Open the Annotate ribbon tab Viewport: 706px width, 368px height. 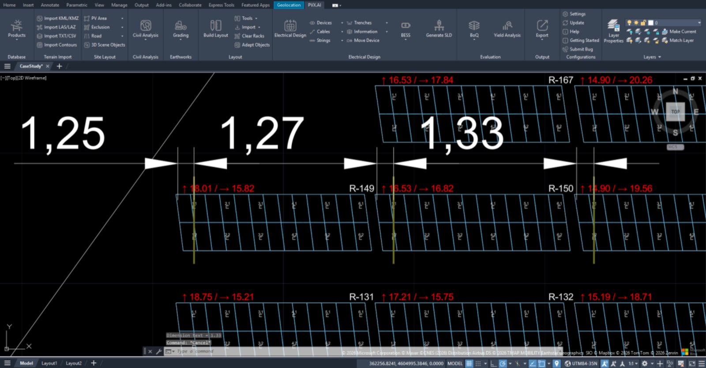50,5
